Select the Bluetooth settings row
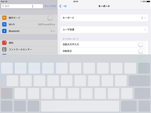Image resolution: width=151 pixels, height=113 pixels. click(x=29, y=31)
